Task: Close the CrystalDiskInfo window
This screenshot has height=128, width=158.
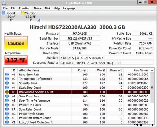Action: pos(152,2)
